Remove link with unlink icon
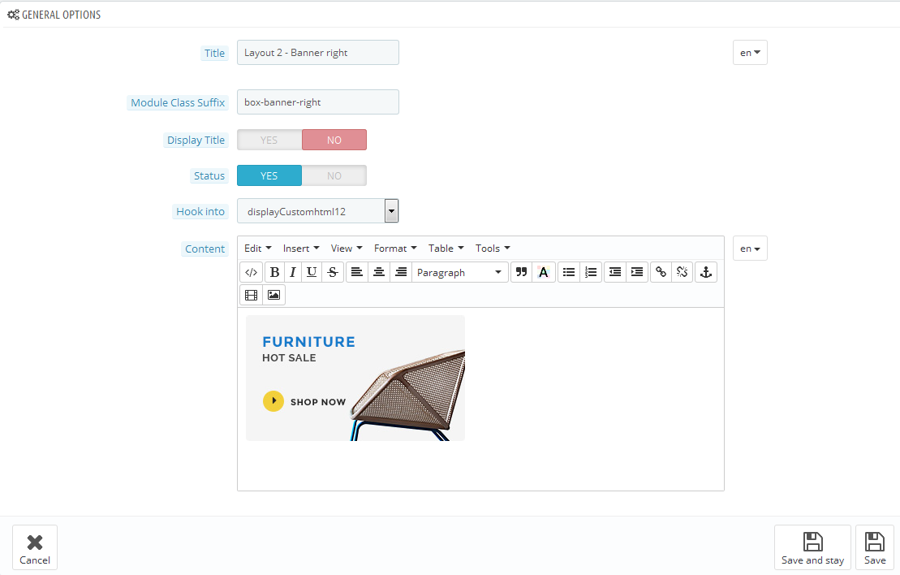The image size is (900, 575). [682, 272]
